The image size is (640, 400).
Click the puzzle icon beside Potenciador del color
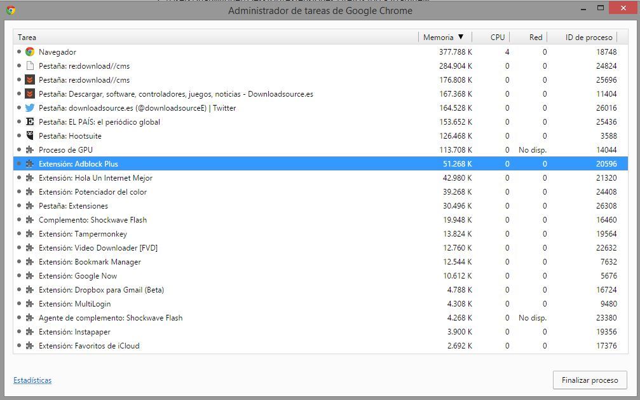coord(30,191)
